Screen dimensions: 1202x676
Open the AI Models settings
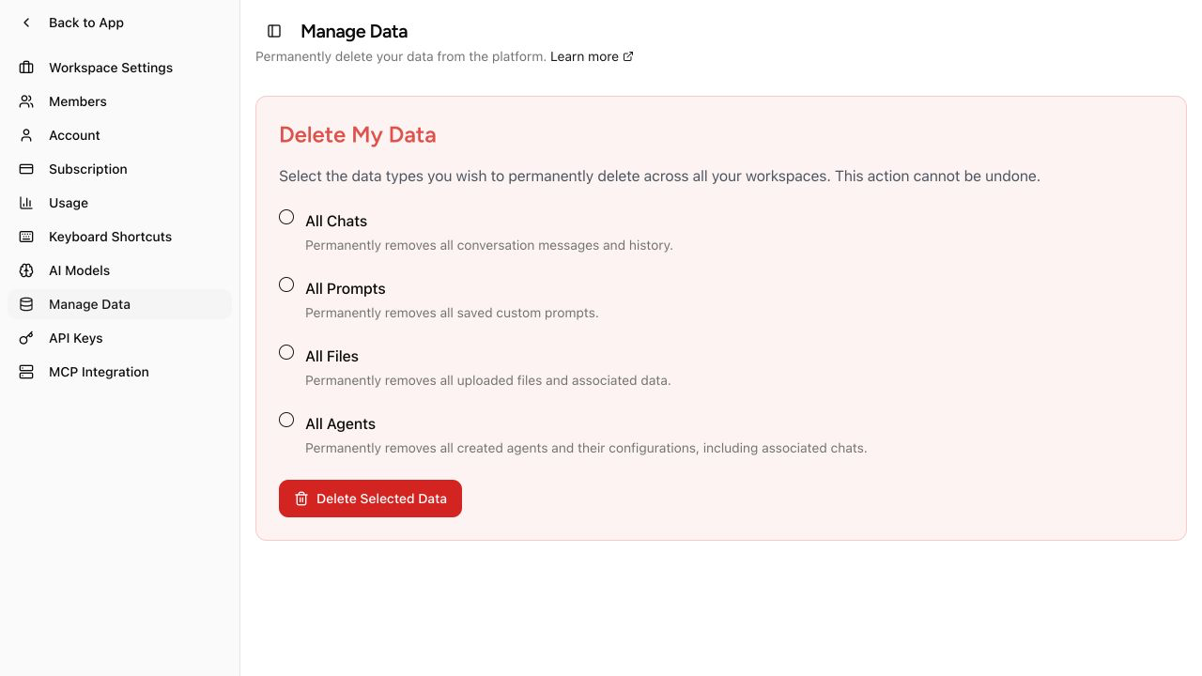tap(119, 270)
